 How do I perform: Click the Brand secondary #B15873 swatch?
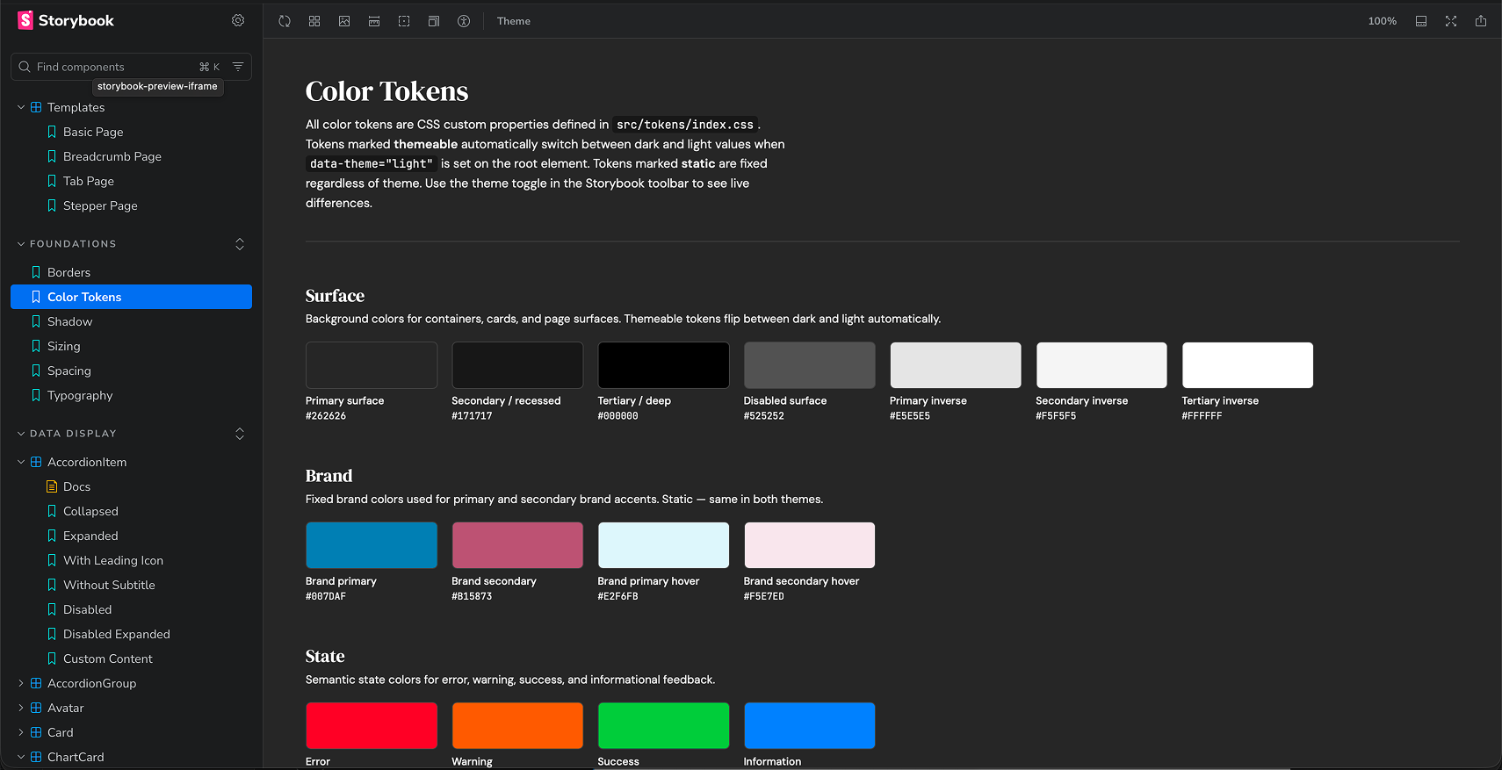(517, 545)
